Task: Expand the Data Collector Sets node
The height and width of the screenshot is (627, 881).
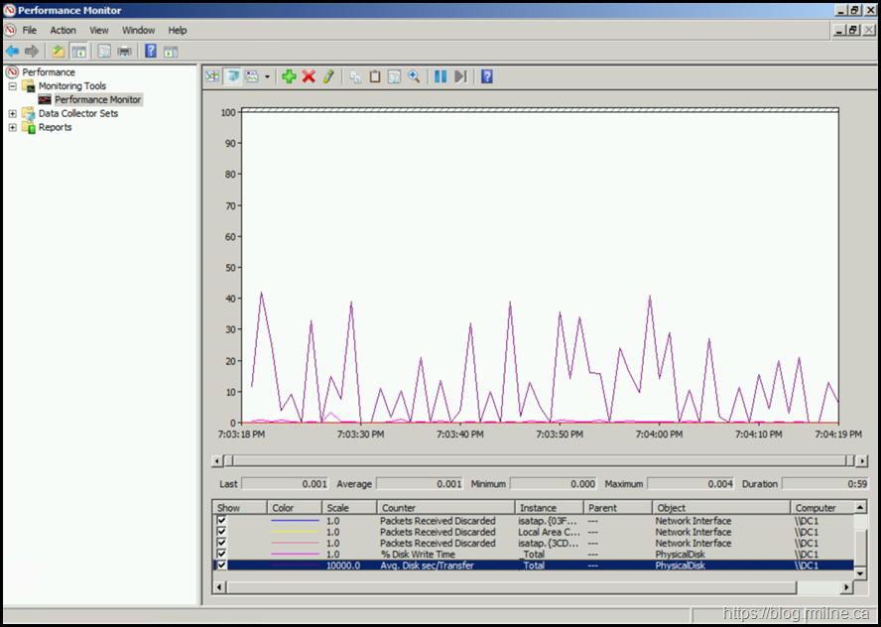Action: [13, 114]
